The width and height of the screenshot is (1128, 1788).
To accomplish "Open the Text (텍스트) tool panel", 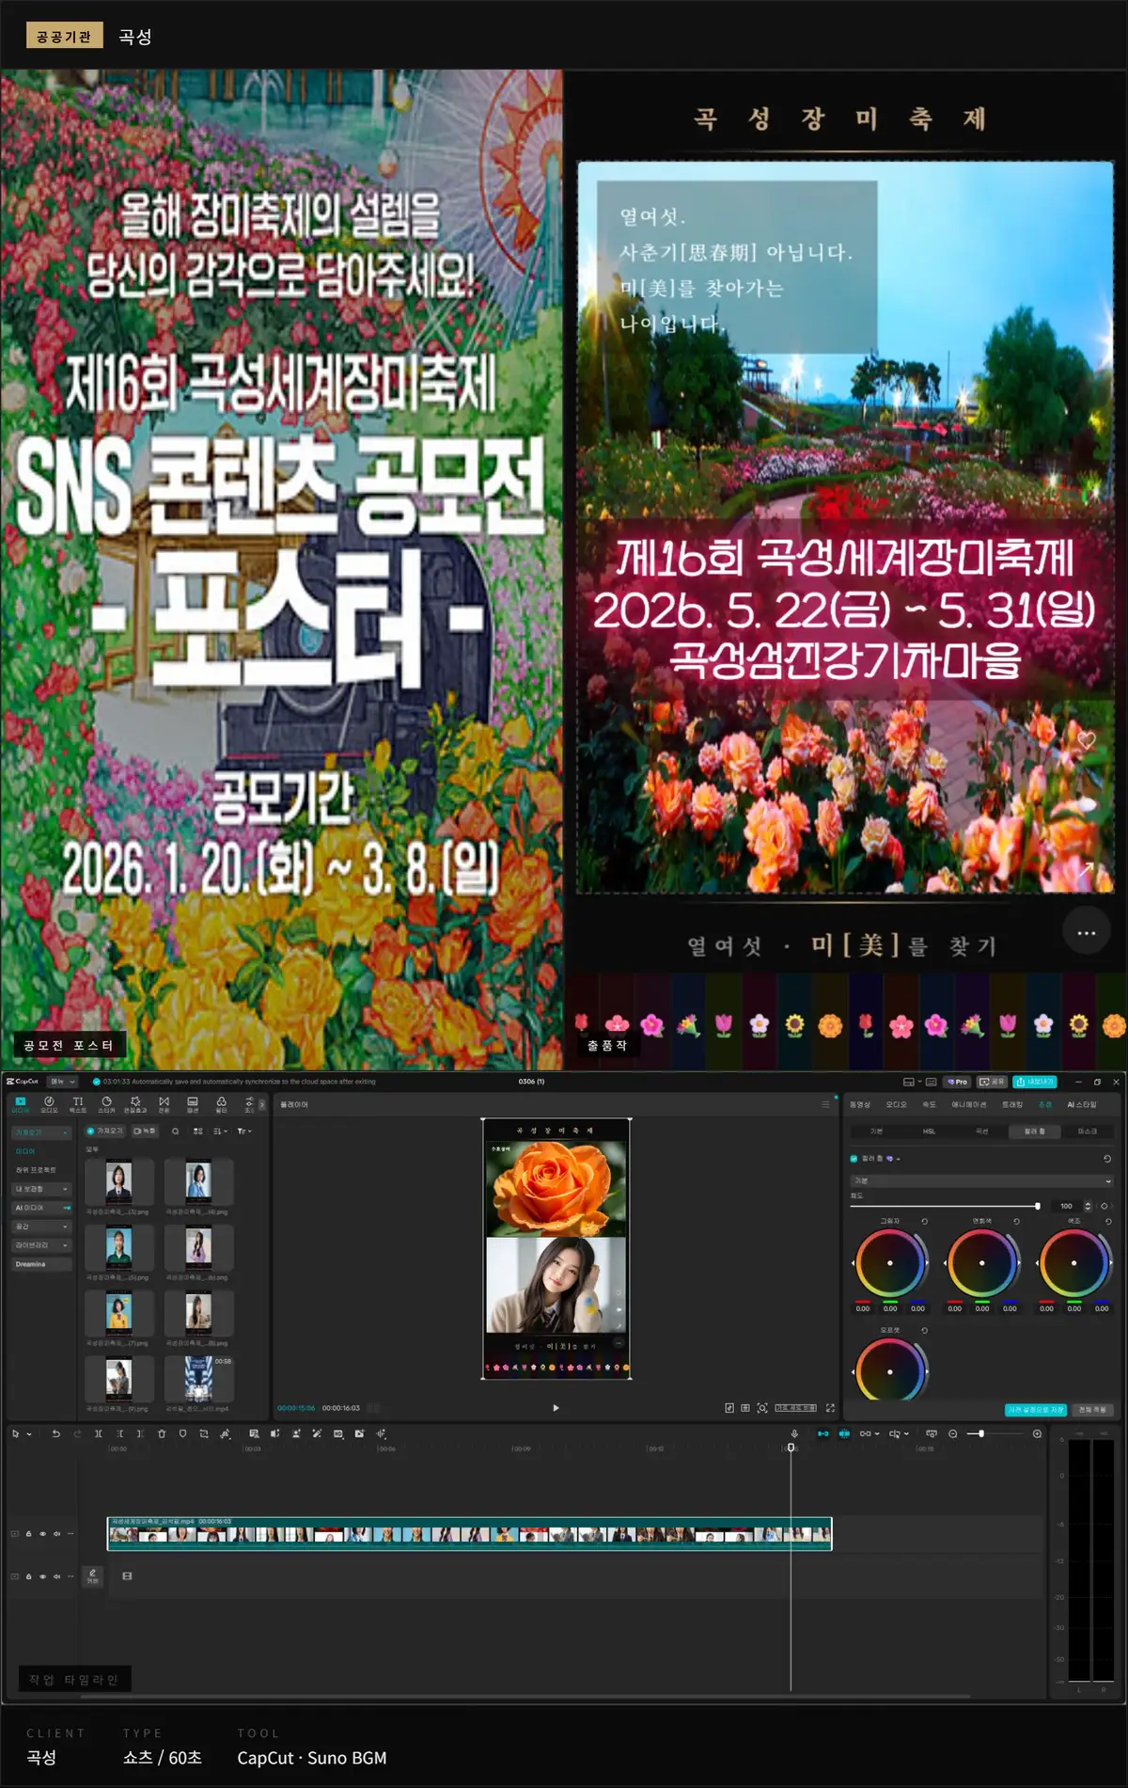I will pyautogui.click(x=78, y=1104).
